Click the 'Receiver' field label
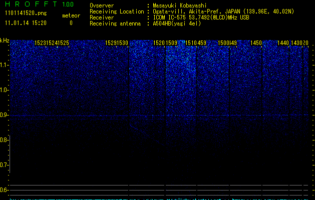Screen dimensions: 315x200 tap(102, 17)
